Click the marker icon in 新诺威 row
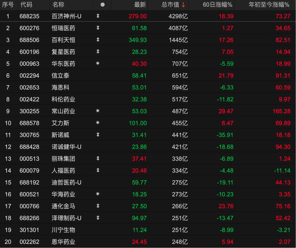This screenshot has width=296, height=248. point(98,135)
